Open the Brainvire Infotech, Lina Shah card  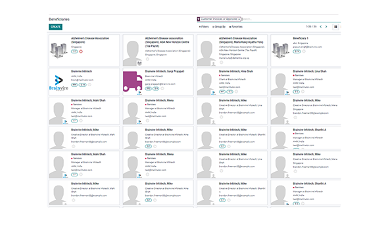pyautogui.click(x=310, y=71)
